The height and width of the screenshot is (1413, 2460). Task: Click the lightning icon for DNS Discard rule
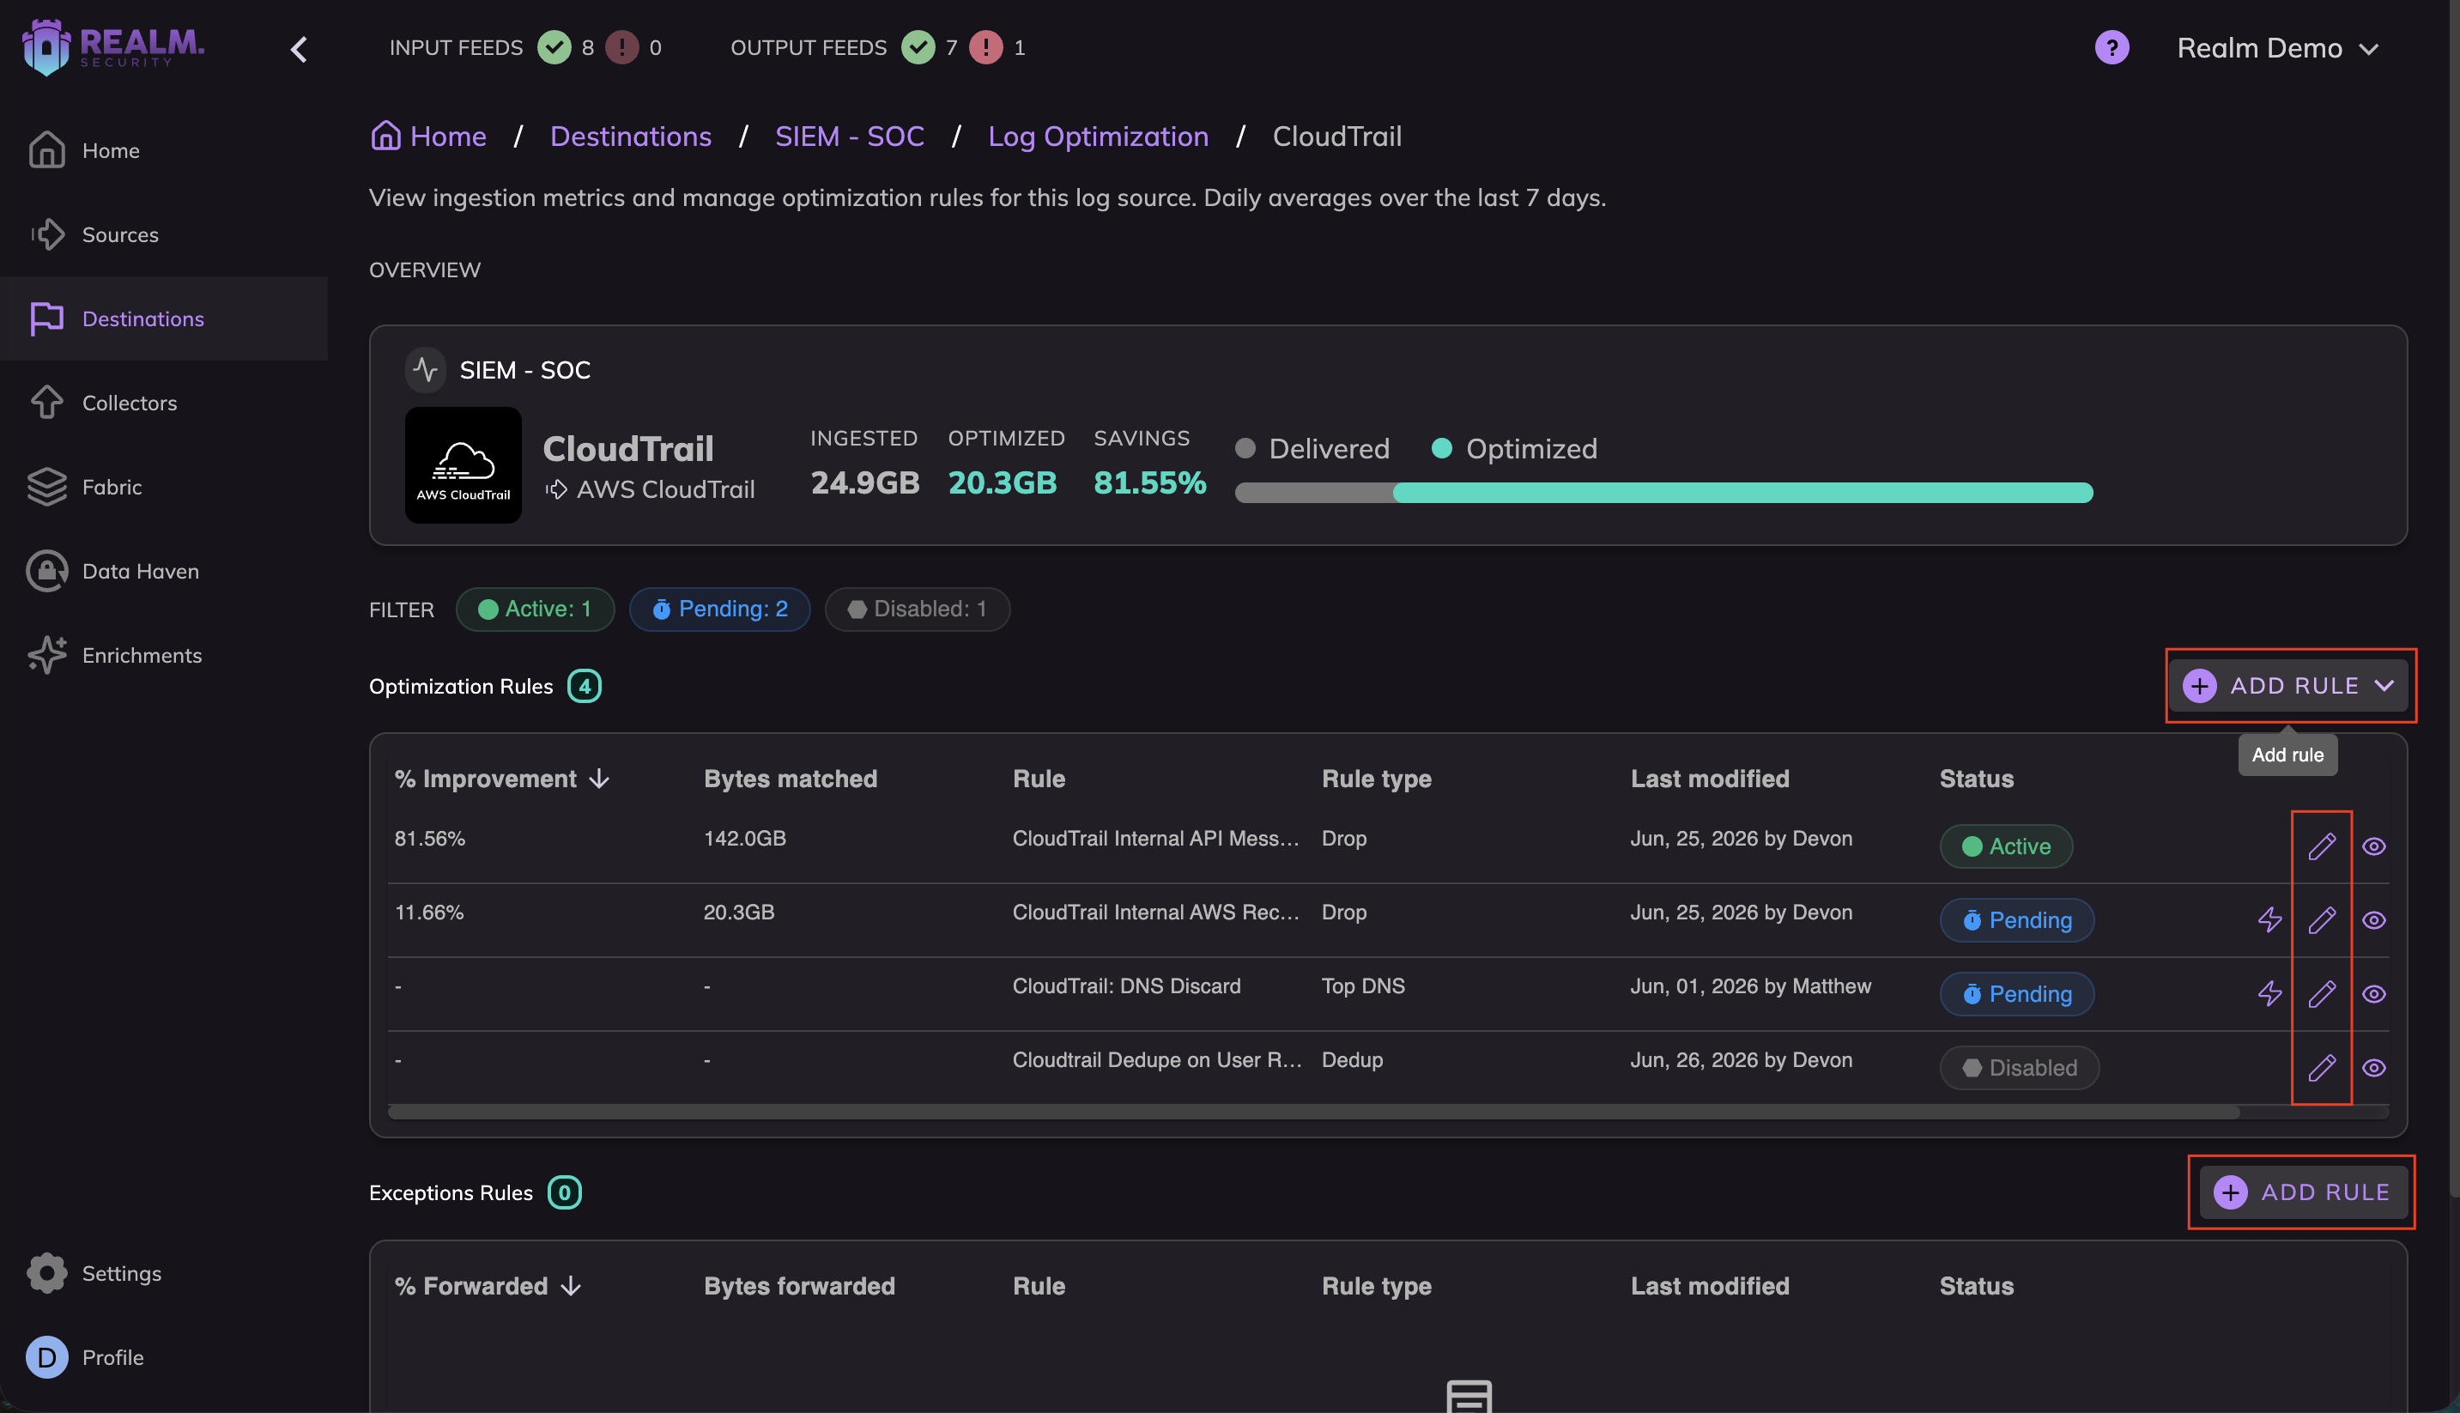pos(2269,994)
